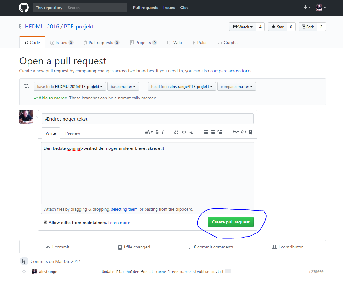Screen dimensions: 343x286
Task: Mention a user with the @ icon
Action: (243, 132)
